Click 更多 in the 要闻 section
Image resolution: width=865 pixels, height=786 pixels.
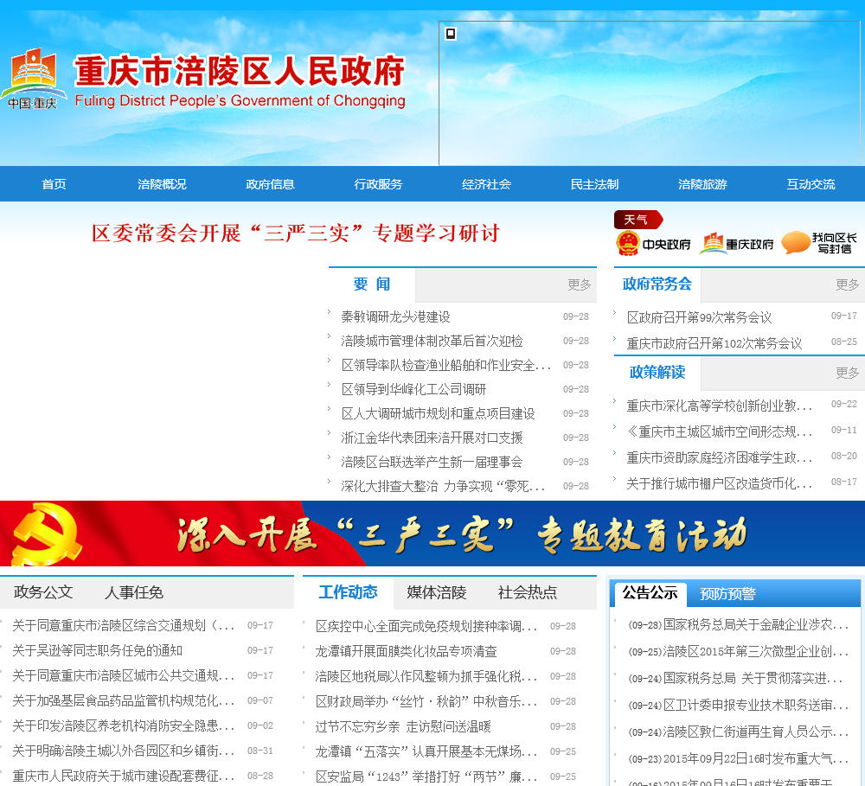[579, 284]
